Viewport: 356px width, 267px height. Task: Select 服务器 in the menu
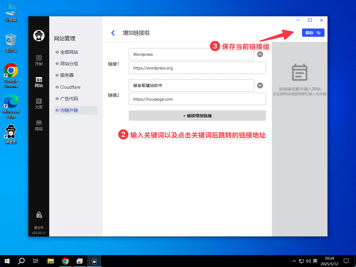click(x=76, y=75)
